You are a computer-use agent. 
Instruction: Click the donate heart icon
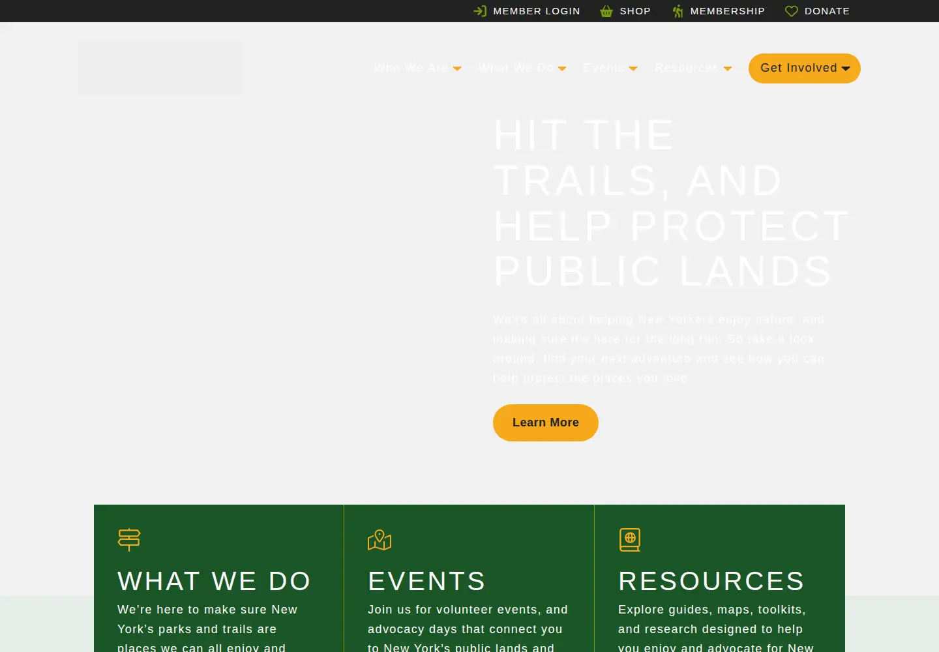[792, 11]
